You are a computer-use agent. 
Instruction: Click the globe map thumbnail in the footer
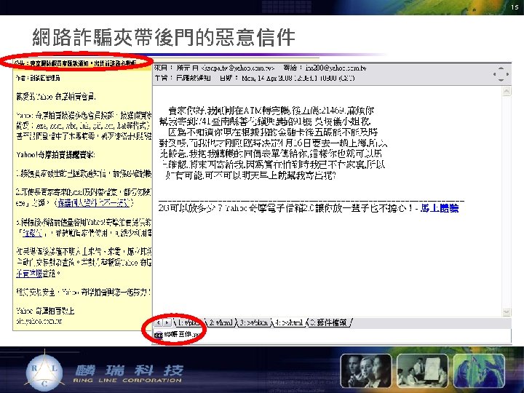pos(479,370)
